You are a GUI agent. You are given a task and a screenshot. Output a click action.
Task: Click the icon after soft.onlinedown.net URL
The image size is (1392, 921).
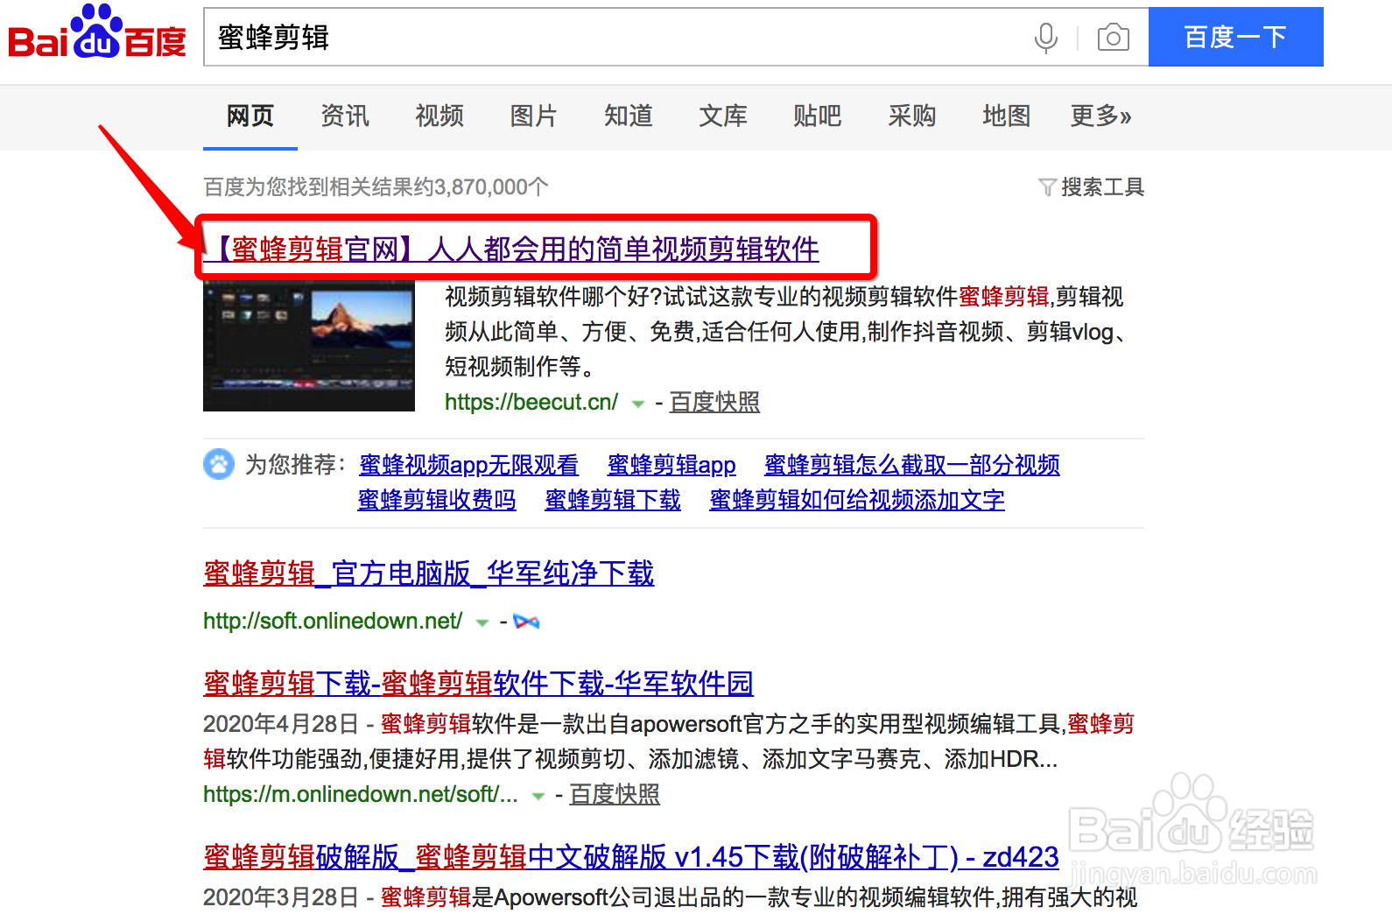[x=526, y=622]
